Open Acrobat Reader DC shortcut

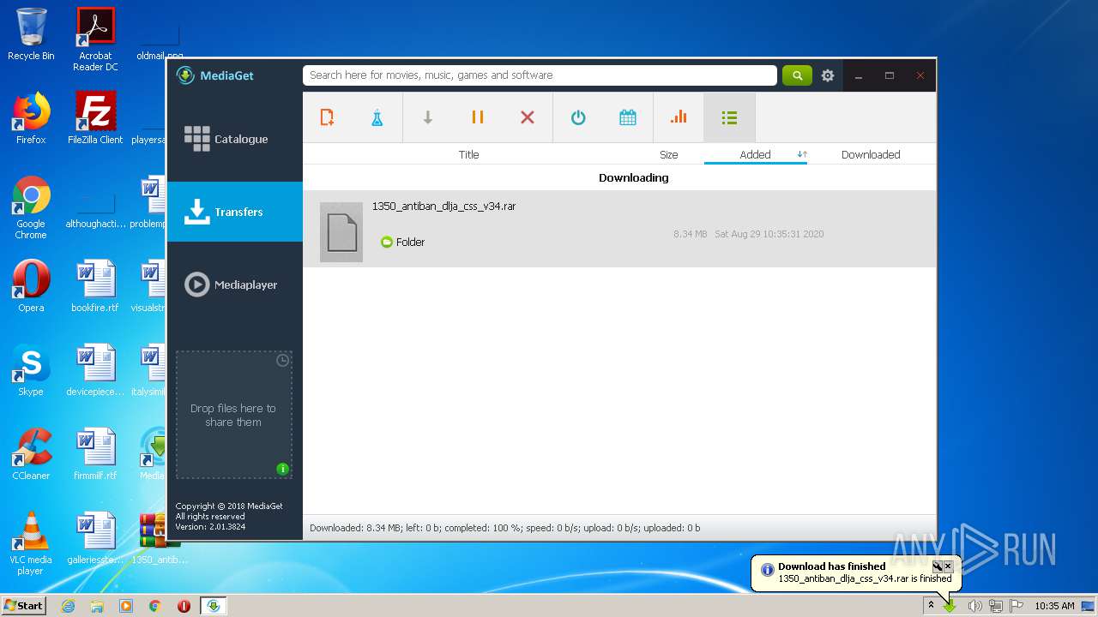pyautogui.click(x=95, y=39)
